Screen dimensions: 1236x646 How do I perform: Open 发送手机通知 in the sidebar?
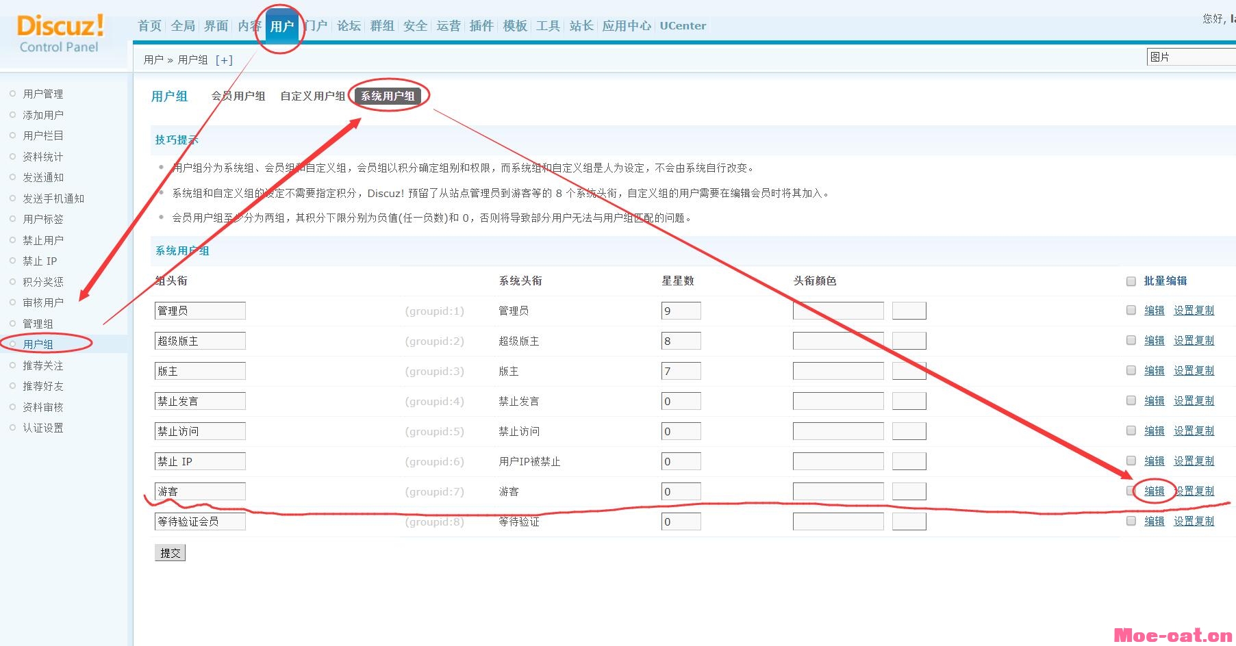(x=53, y=198)
